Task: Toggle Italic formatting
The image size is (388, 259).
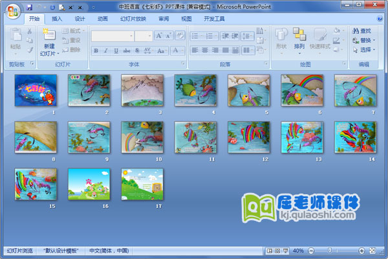Action: pyautogui.click(x=106, y=51)
